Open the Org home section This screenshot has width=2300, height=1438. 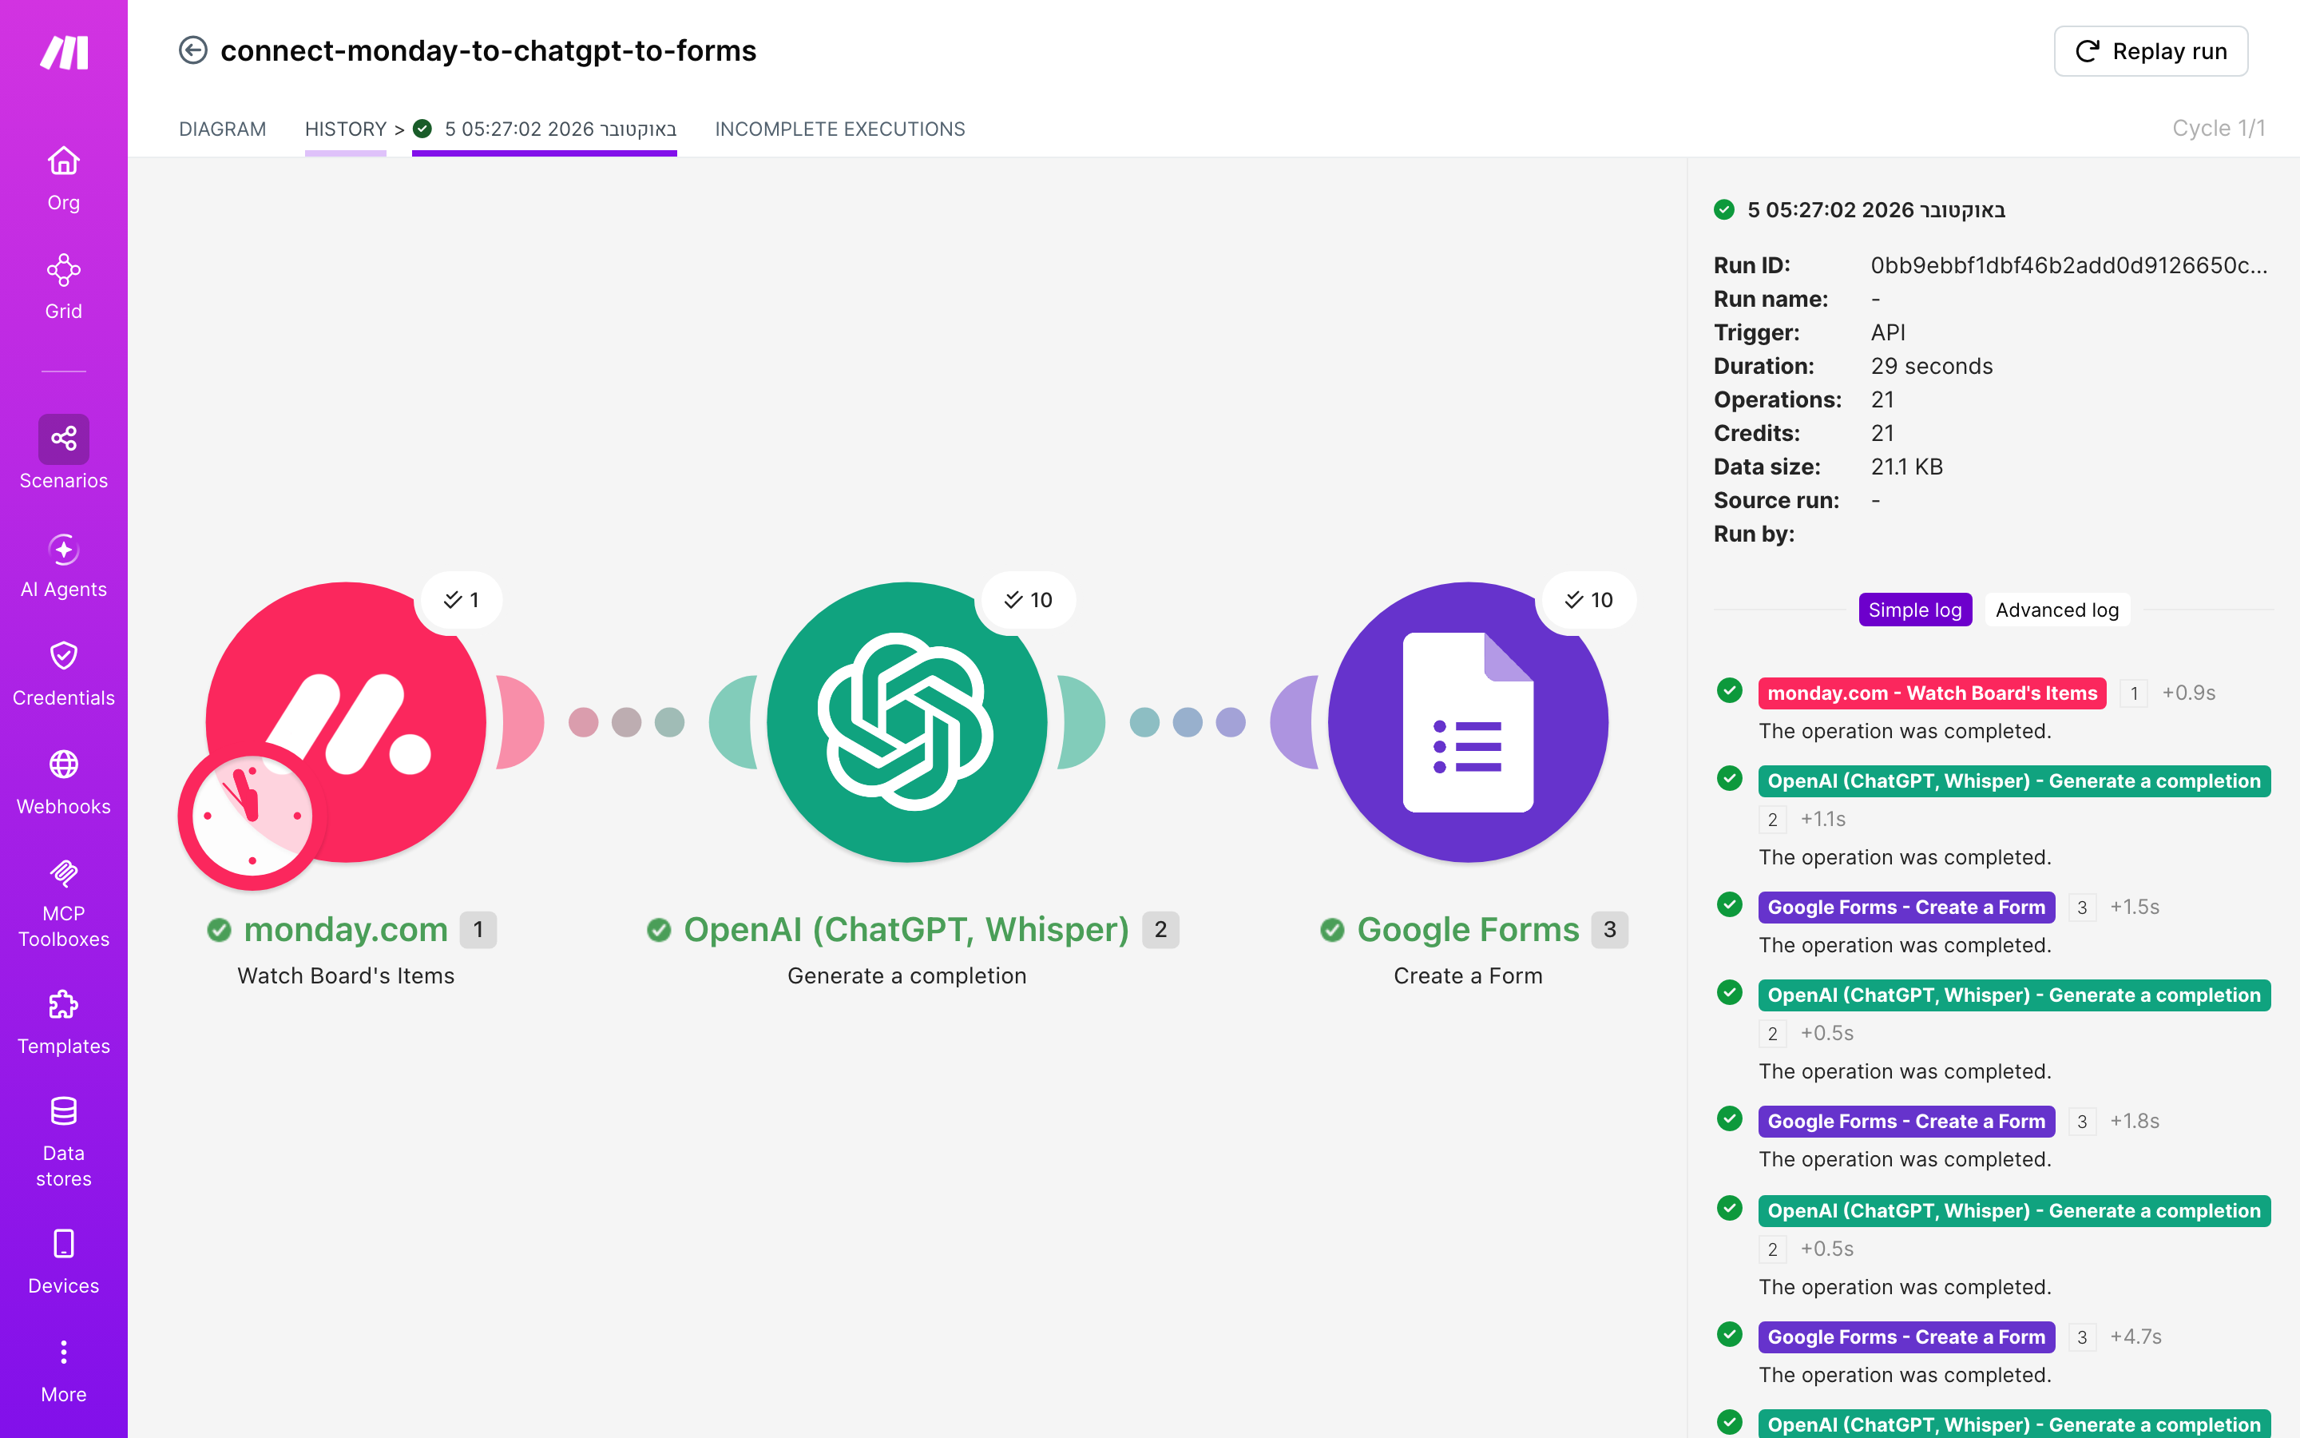tap(64, 179)
